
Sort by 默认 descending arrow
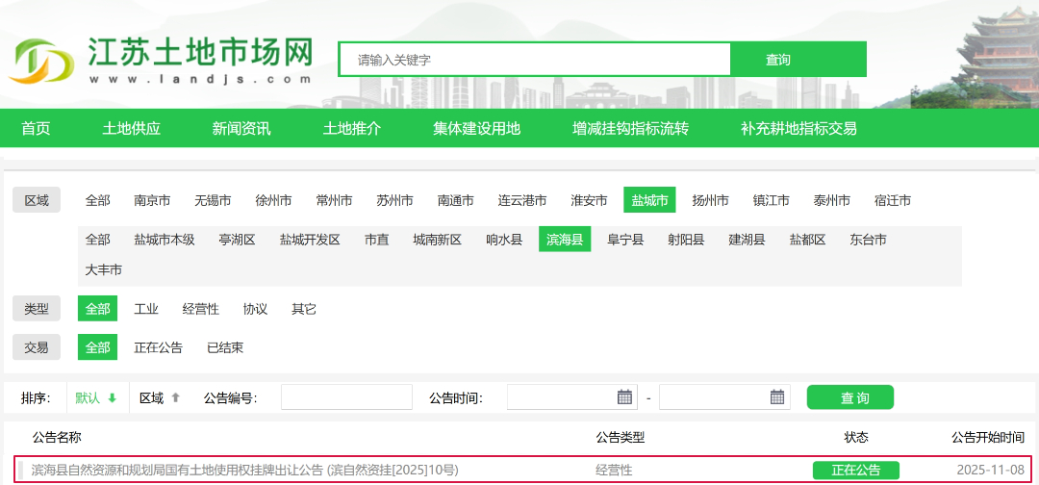point(112,398)
